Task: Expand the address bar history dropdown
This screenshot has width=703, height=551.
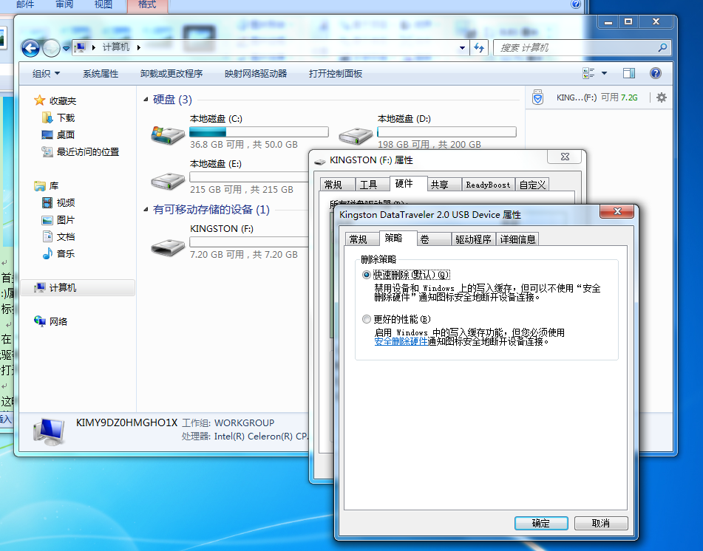Action: (462, 48)
